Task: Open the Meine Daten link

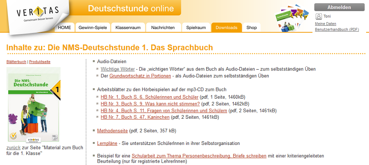Action: (x=326, y=24)
